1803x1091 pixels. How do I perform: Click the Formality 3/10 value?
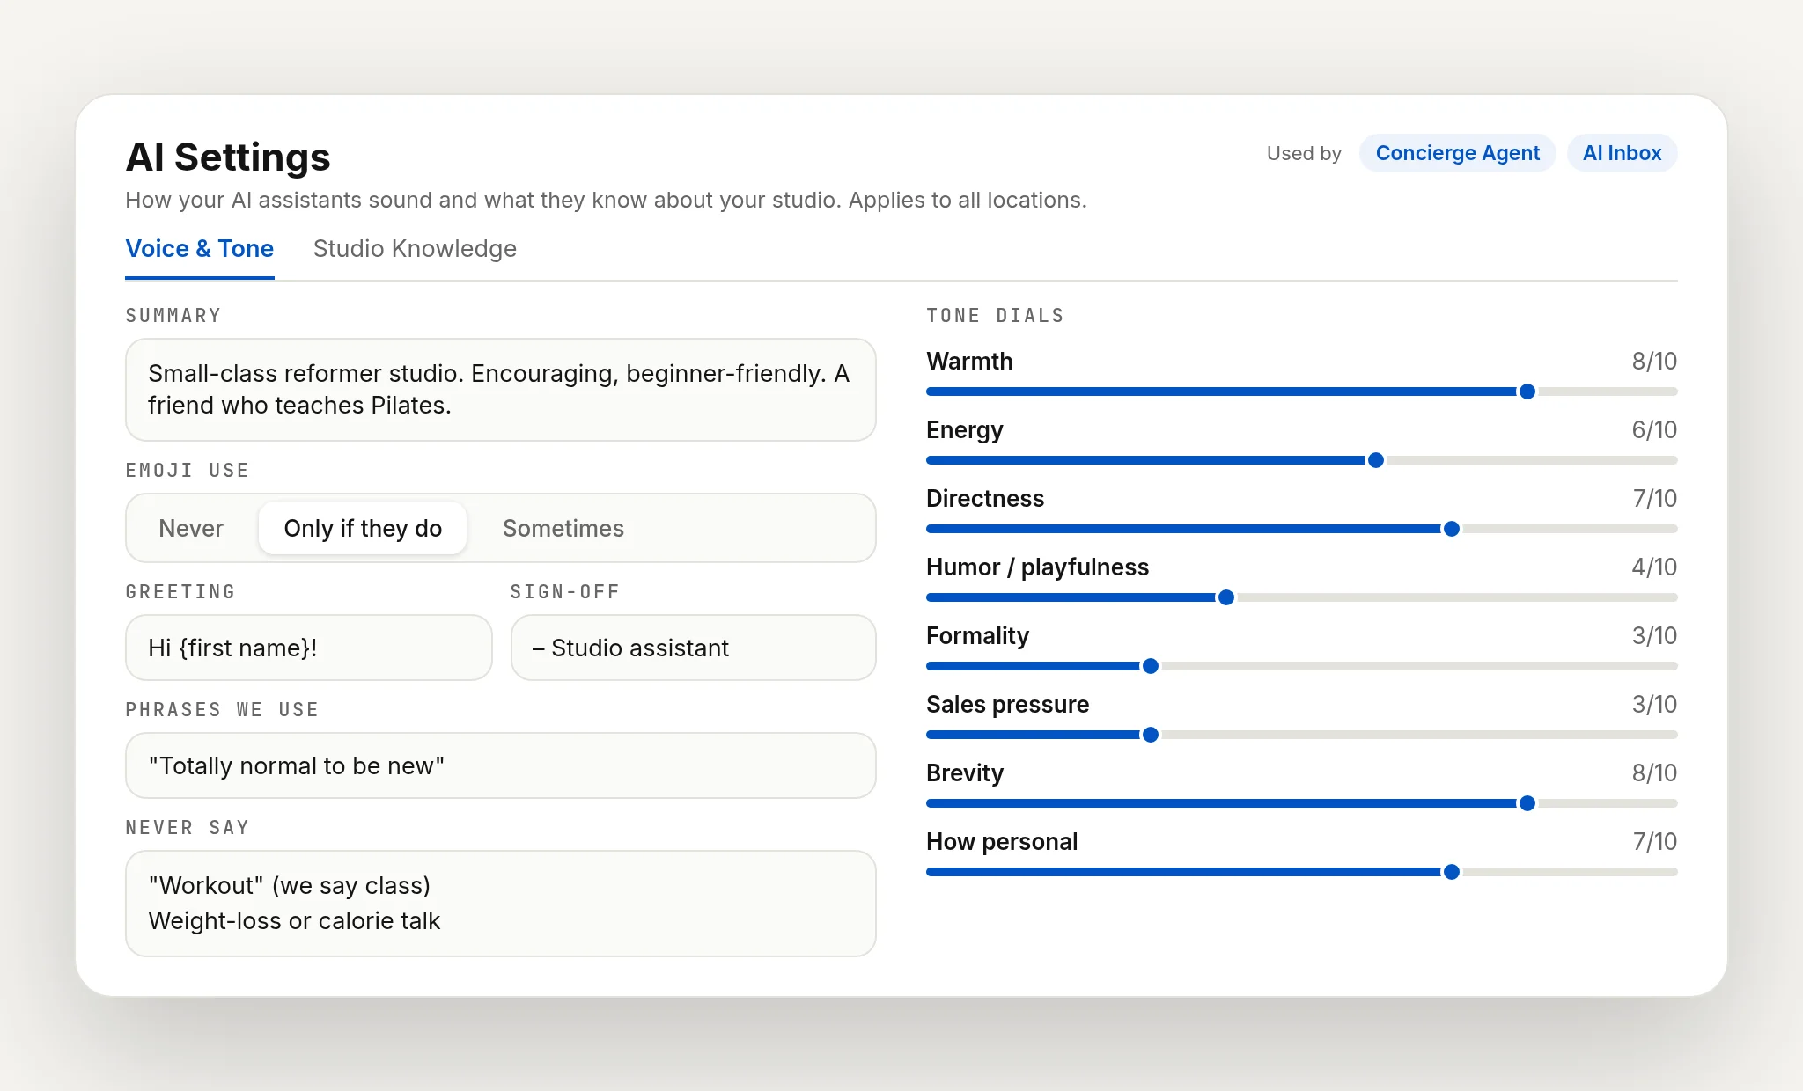(x=1654, y=635)
